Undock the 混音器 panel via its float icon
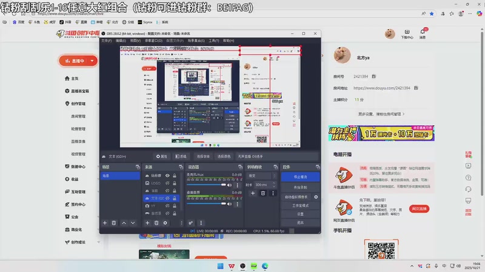Screen dimensions: 485x272 coord(240,167)
